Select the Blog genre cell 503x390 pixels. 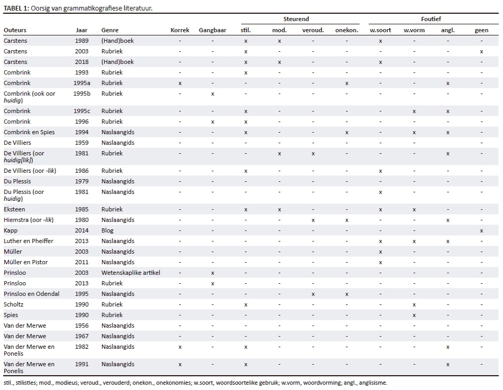click(107, 230)
